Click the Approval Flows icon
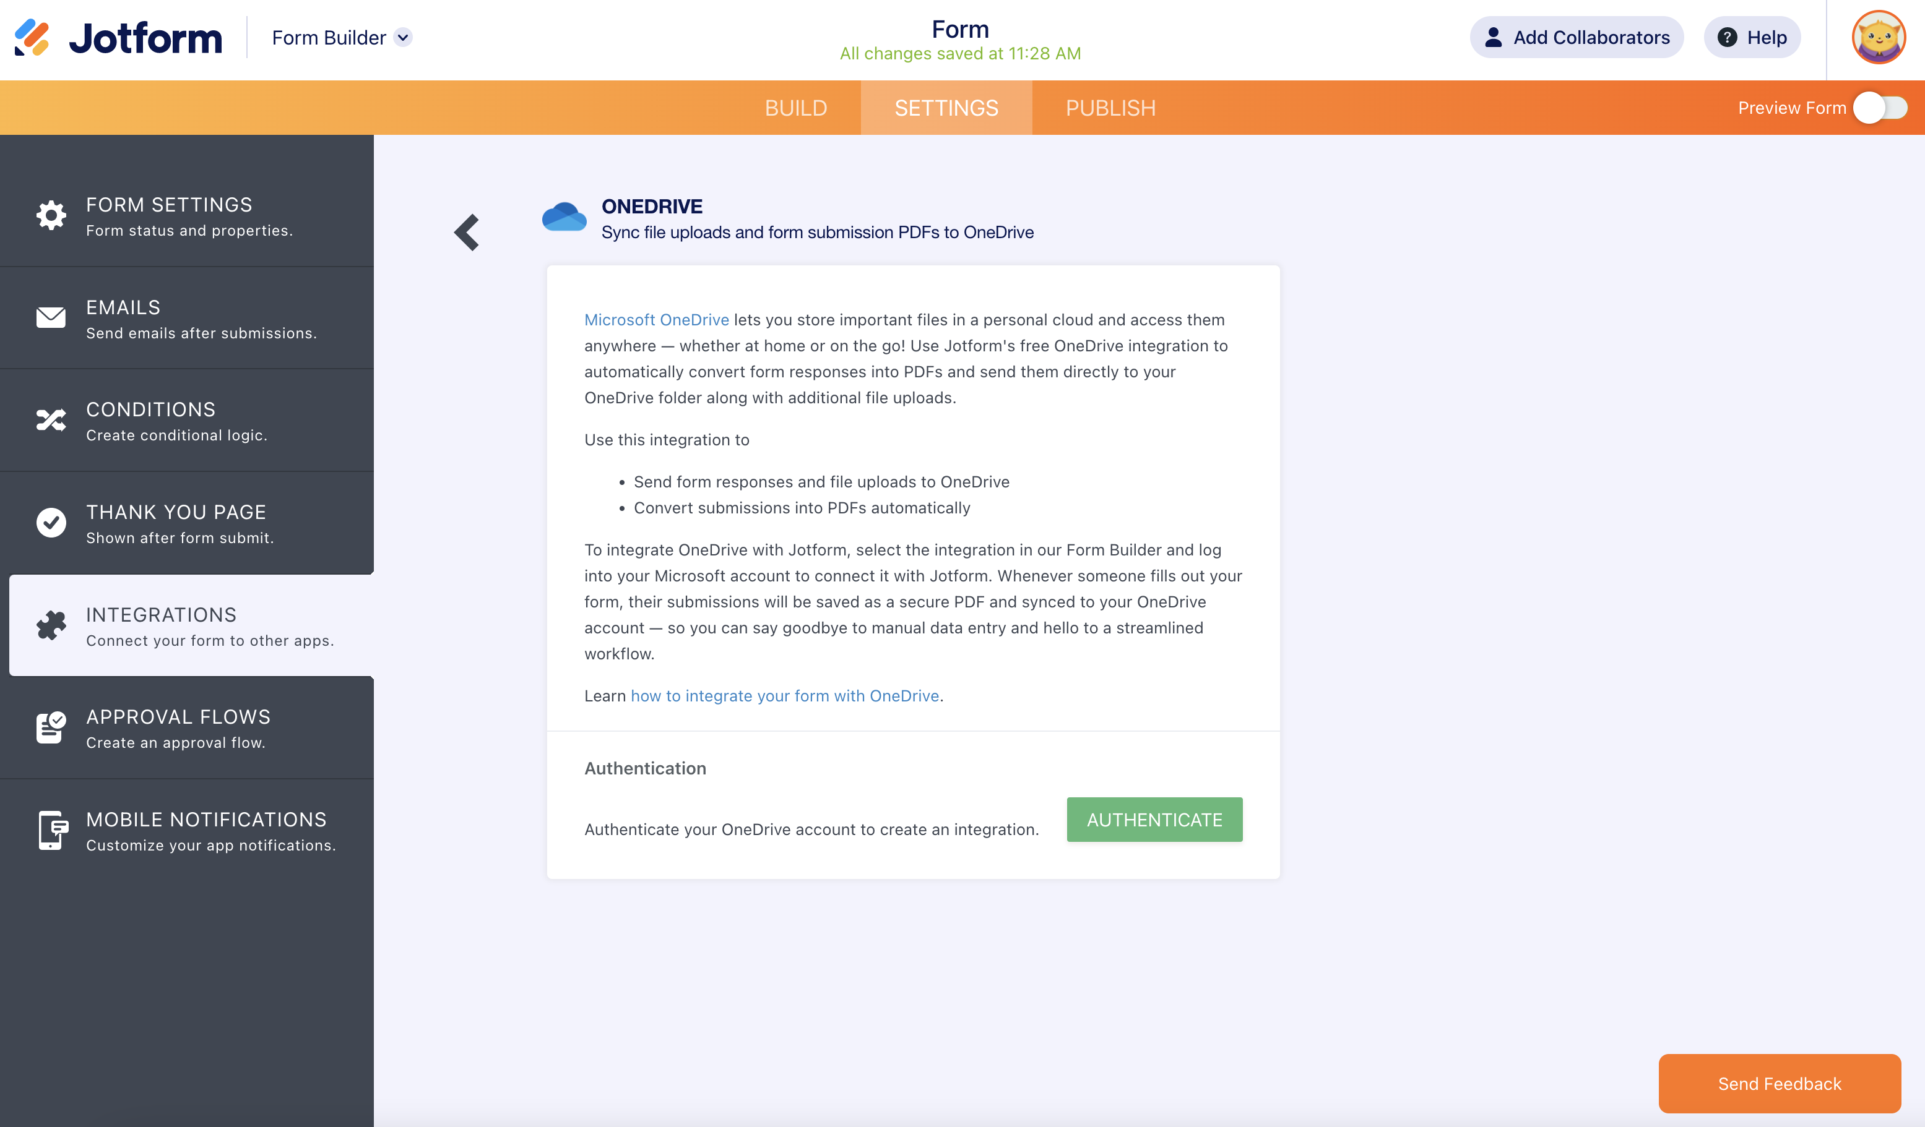1925x1127 pixels. coord(51,727)
